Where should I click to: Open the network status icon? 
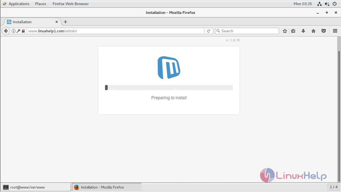click(x=319, y=4)
